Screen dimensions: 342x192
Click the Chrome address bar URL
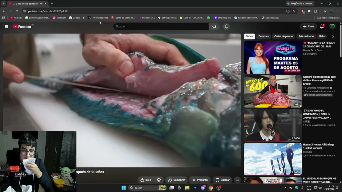48,11
